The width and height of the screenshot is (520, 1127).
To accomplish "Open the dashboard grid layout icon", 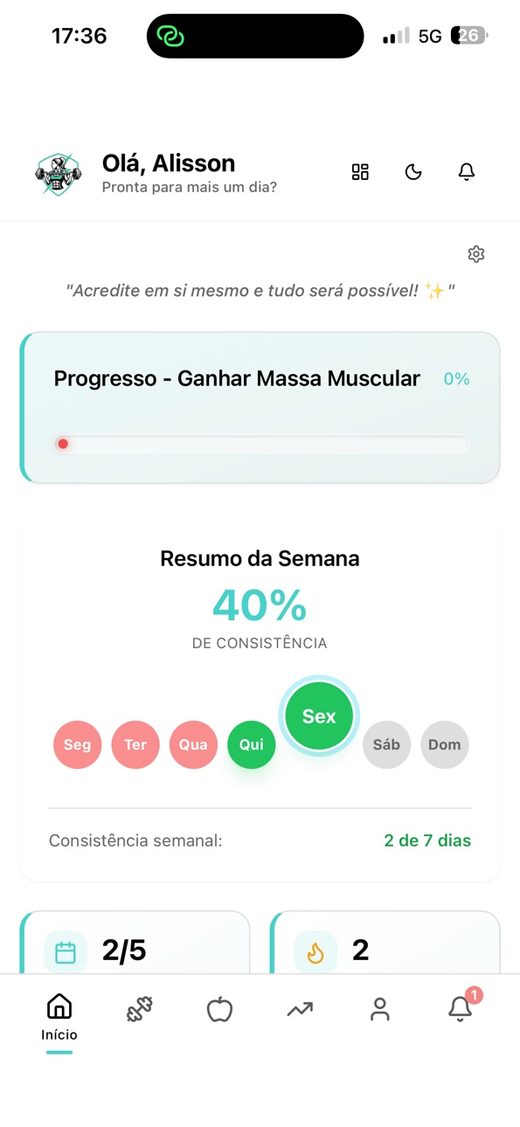I will (360, 172).
